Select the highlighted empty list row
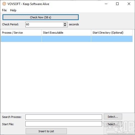135x135 pixels. click(x=67, y=39)
